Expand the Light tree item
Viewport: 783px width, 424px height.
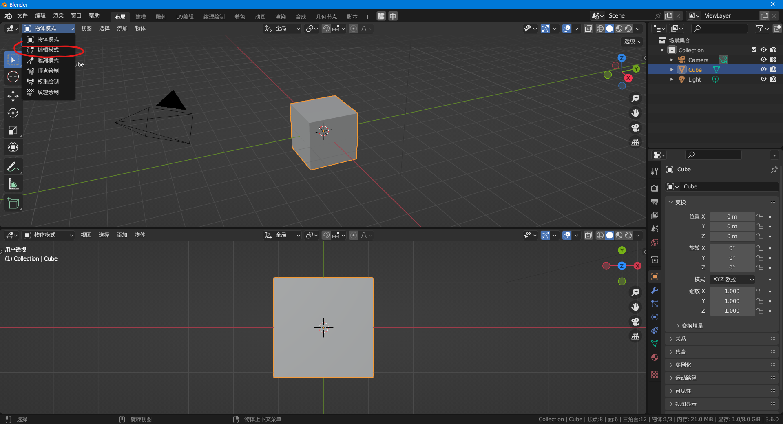[x=672, y=79]
